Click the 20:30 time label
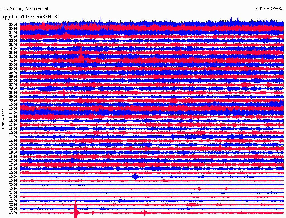286x218 pixels. (x=13, y=189)
